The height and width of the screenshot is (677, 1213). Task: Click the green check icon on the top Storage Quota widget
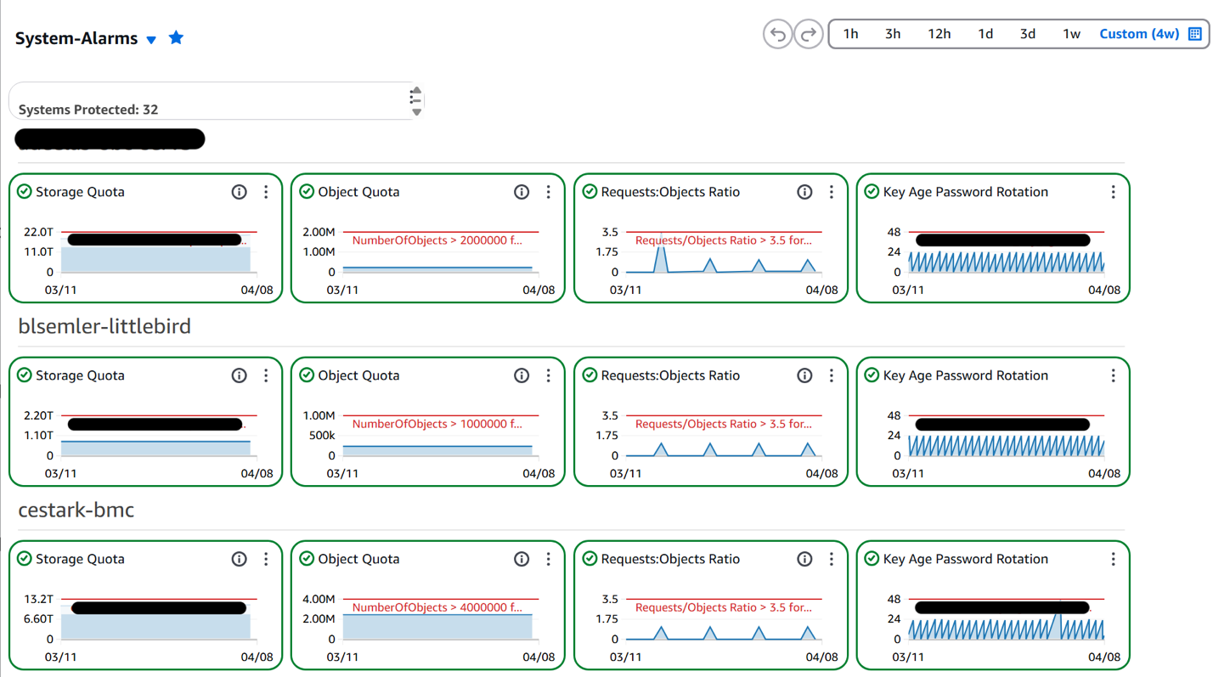point(23,192)
